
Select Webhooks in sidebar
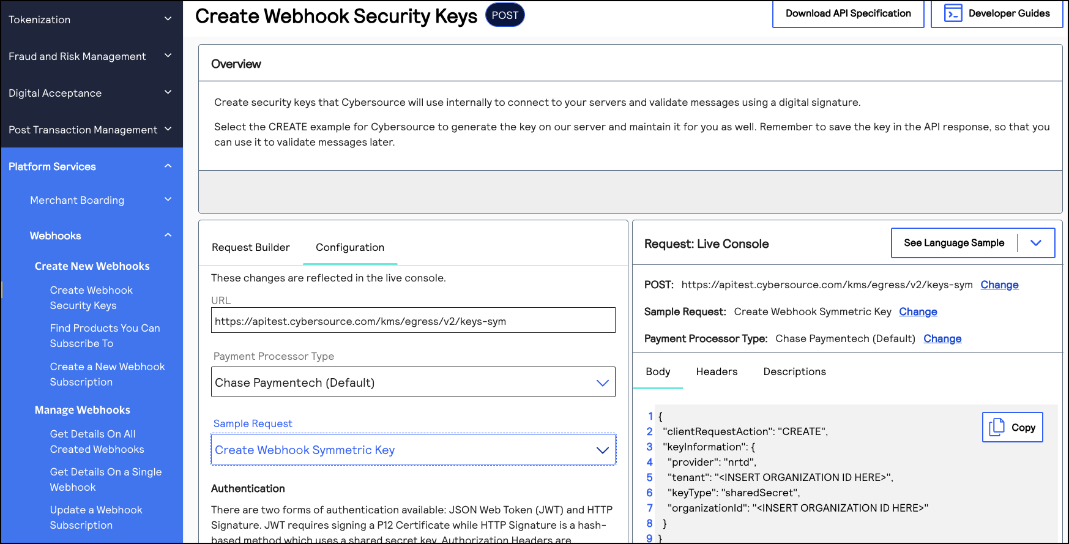(56, 236)
